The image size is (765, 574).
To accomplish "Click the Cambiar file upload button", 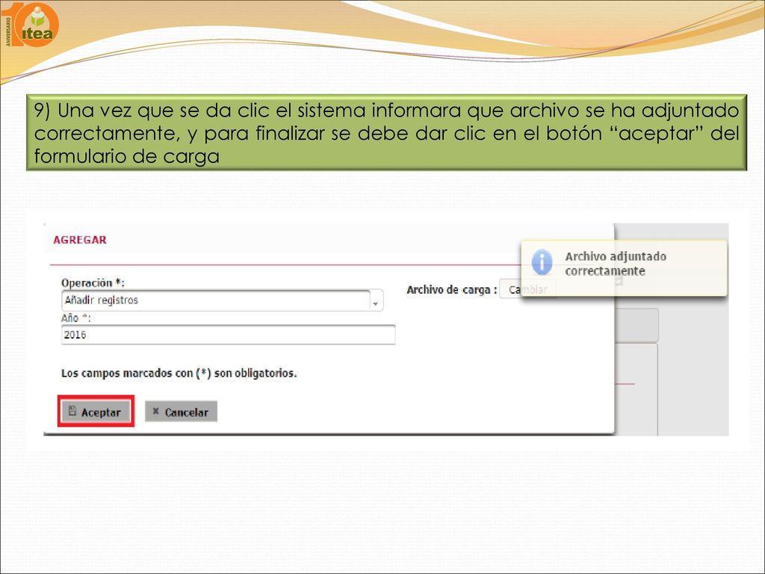I will coord(528,289).
